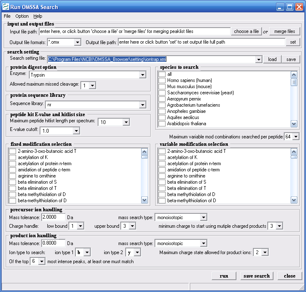The height and width of the screenshot is (292, 306).
Task: Check Agrobacterium tumefaciens species
Action: (x=162, y=105)
